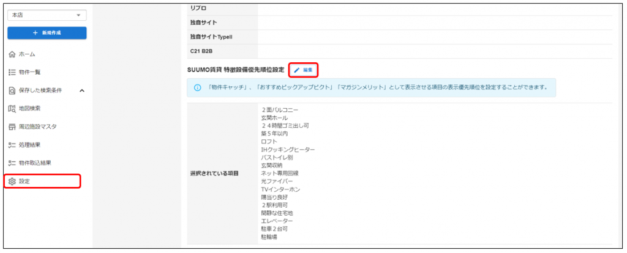
Task: Click the 編集 button with pencil
Action: 303,70
